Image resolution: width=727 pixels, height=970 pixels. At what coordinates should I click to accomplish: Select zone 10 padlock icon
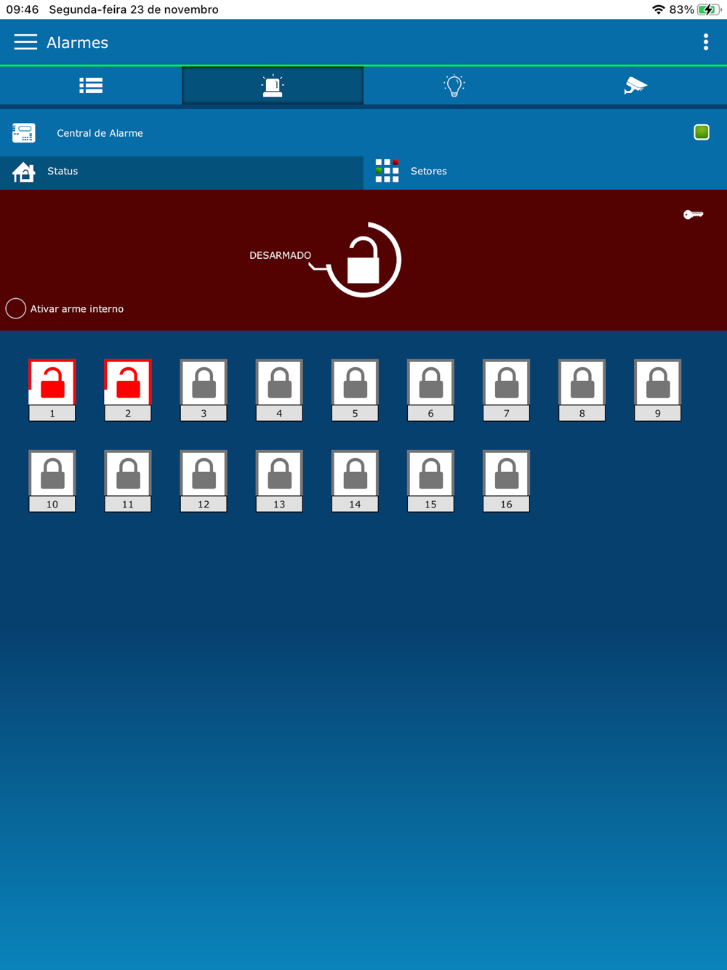(52, 474)
